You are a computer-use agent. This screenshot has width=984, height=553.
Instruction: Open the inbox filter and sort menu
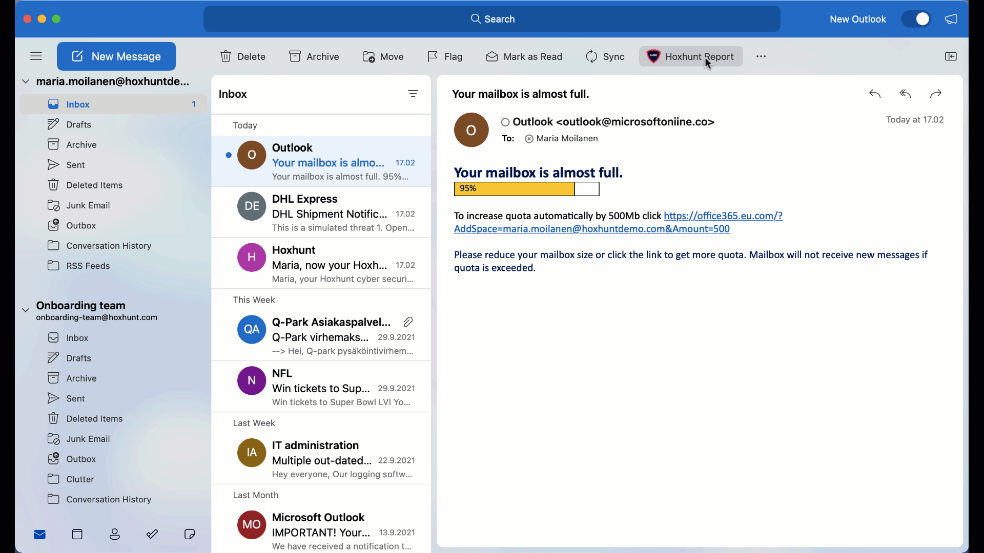point(413,94)
